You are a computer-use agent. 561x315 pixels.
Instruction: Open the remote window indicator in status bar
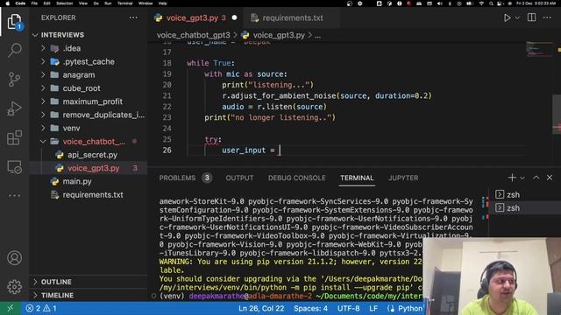point(10,308)
